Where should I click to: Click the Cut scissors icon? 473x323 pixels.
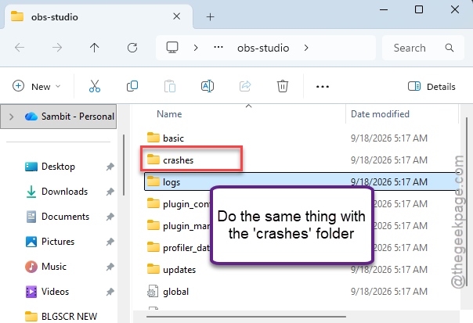(x=95, y=86)
